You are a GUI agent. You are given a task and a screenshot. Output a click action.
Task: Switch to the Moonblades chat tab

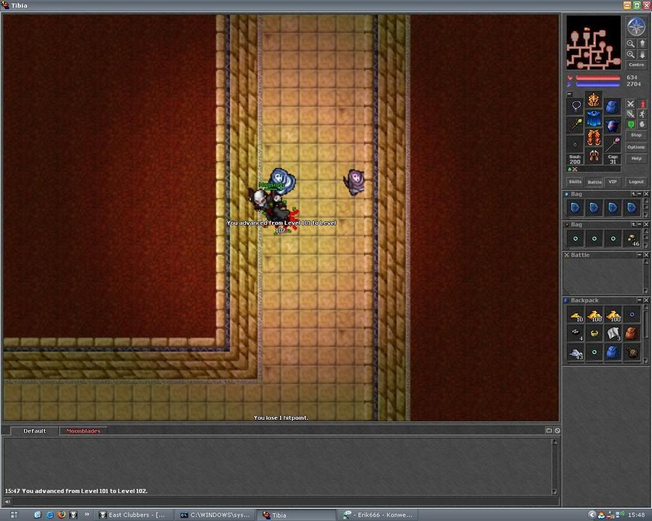pyautogui.click(x=83, y=431)
